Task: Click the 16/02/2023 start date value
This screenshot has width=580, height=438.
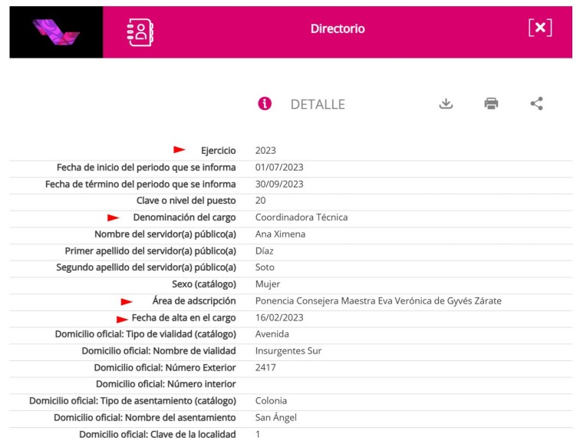Action: pyautogui.click(x=279, y=318)
